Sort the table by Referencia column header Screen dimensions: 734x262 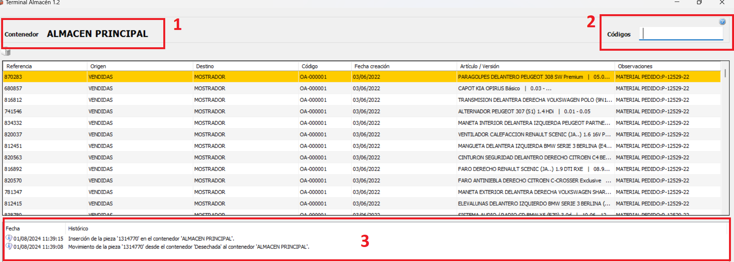tap(19, 66)
